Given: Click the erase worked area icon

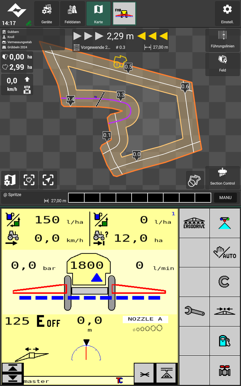Looking at the screenshot, I should tap(195, 180).
